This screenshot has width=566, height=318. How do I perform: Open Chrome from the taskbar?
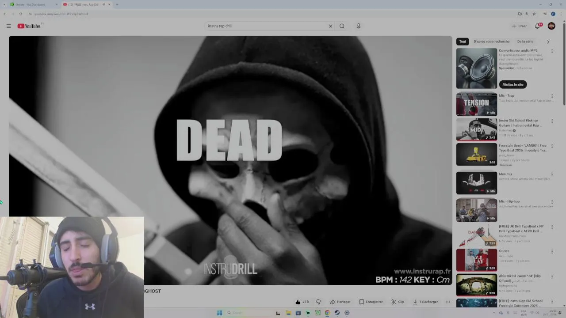[x=327, y=313]
